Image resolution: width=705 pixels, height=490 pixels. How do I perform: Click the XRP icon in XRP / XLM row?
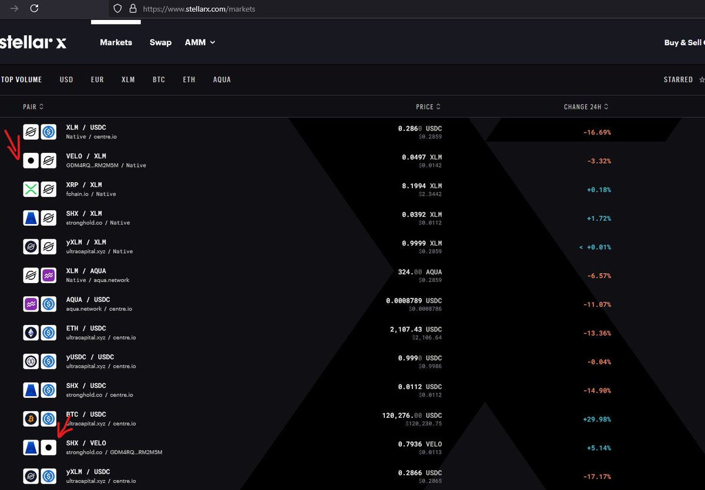coord(31,189)
